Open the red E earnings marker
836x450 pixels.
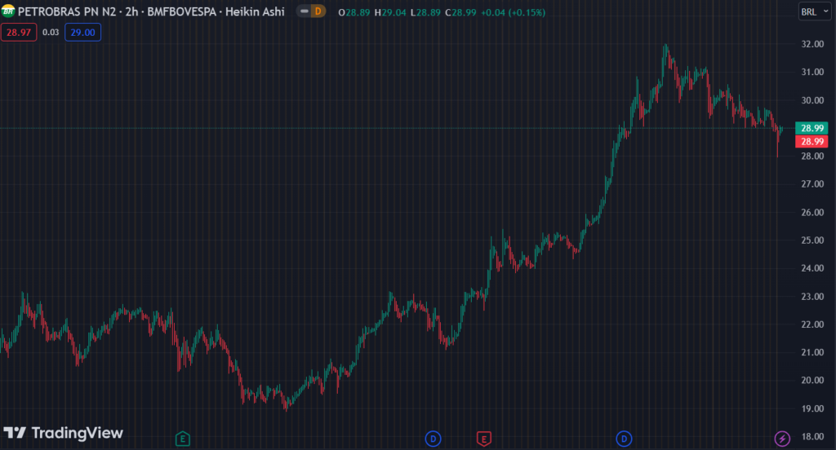tap(483, 439)
